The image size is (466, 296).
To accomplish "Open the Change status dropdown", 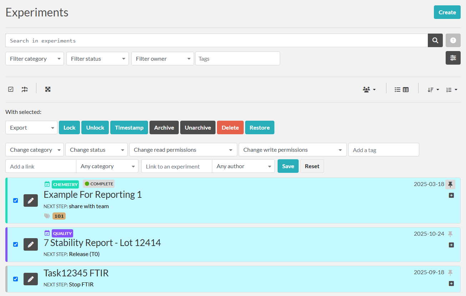I will coord(96,150).
